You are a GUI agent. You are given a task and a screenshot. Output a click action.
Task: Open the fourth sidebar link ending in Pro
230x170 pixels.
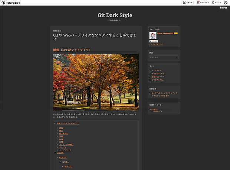pyautogui.click(x=158, y=80)
